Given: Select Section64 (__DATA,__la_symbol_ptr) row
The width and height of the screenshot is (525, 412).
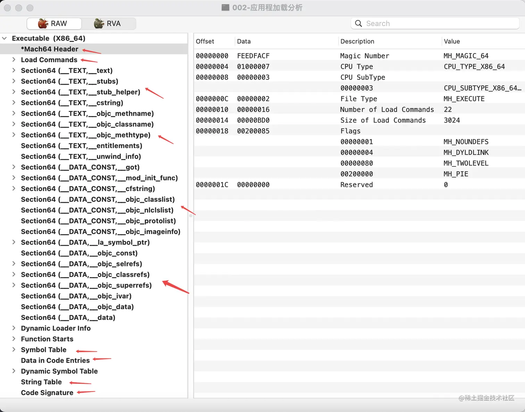Looking at the screenshot, I should pyautogui.click(x=94, y=242).
